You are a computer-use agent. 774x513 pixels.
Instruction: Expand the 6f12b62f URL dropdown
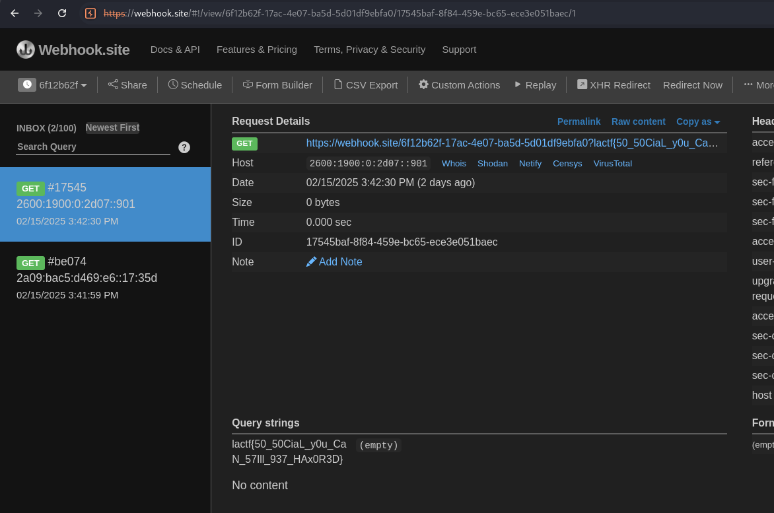click(x=53, y=85)
